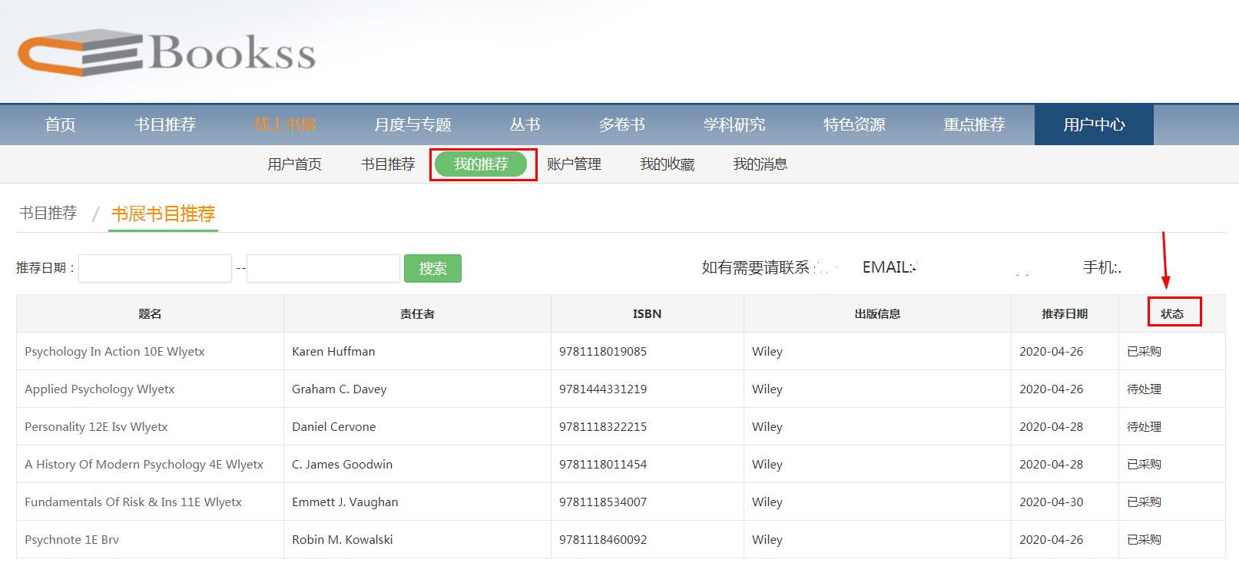Open the 重点推荐 menu
1239x563 pixels.
tap(974, 124)
